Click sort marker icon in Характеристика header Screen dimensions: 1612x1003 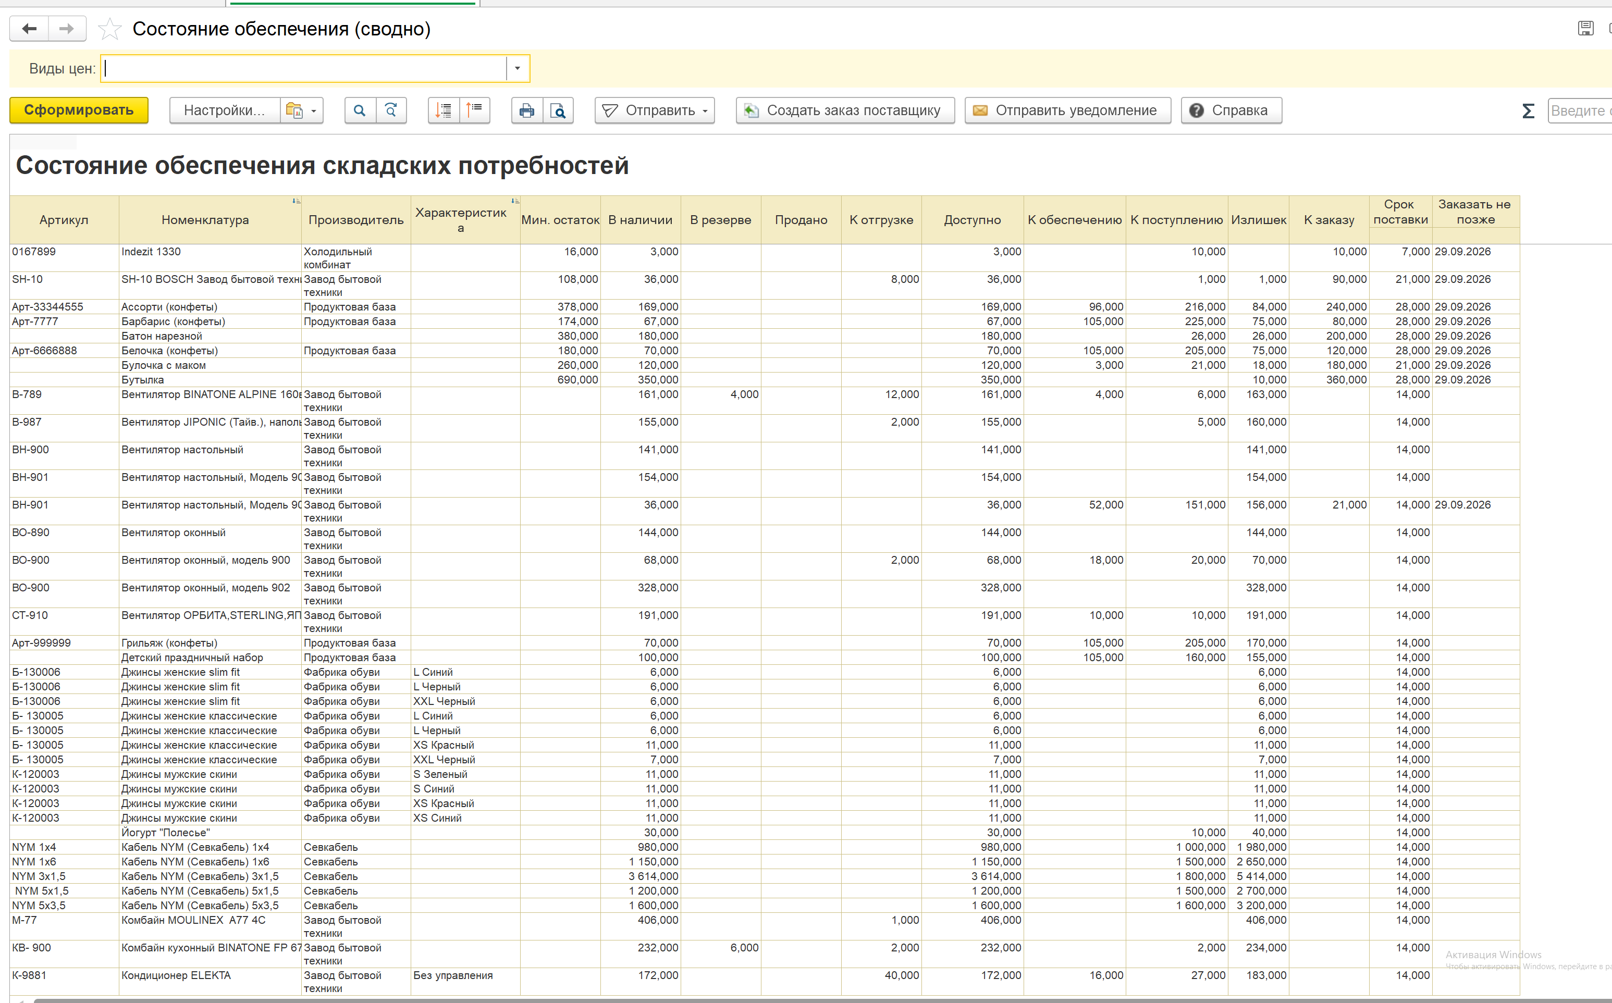515,200
